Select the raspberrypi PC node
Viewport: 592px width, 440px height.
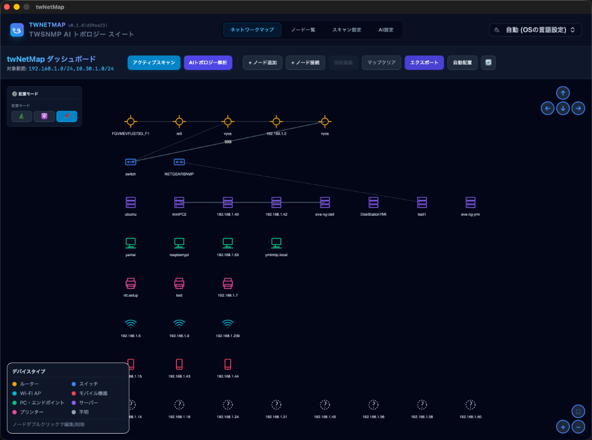coord(179,243)
